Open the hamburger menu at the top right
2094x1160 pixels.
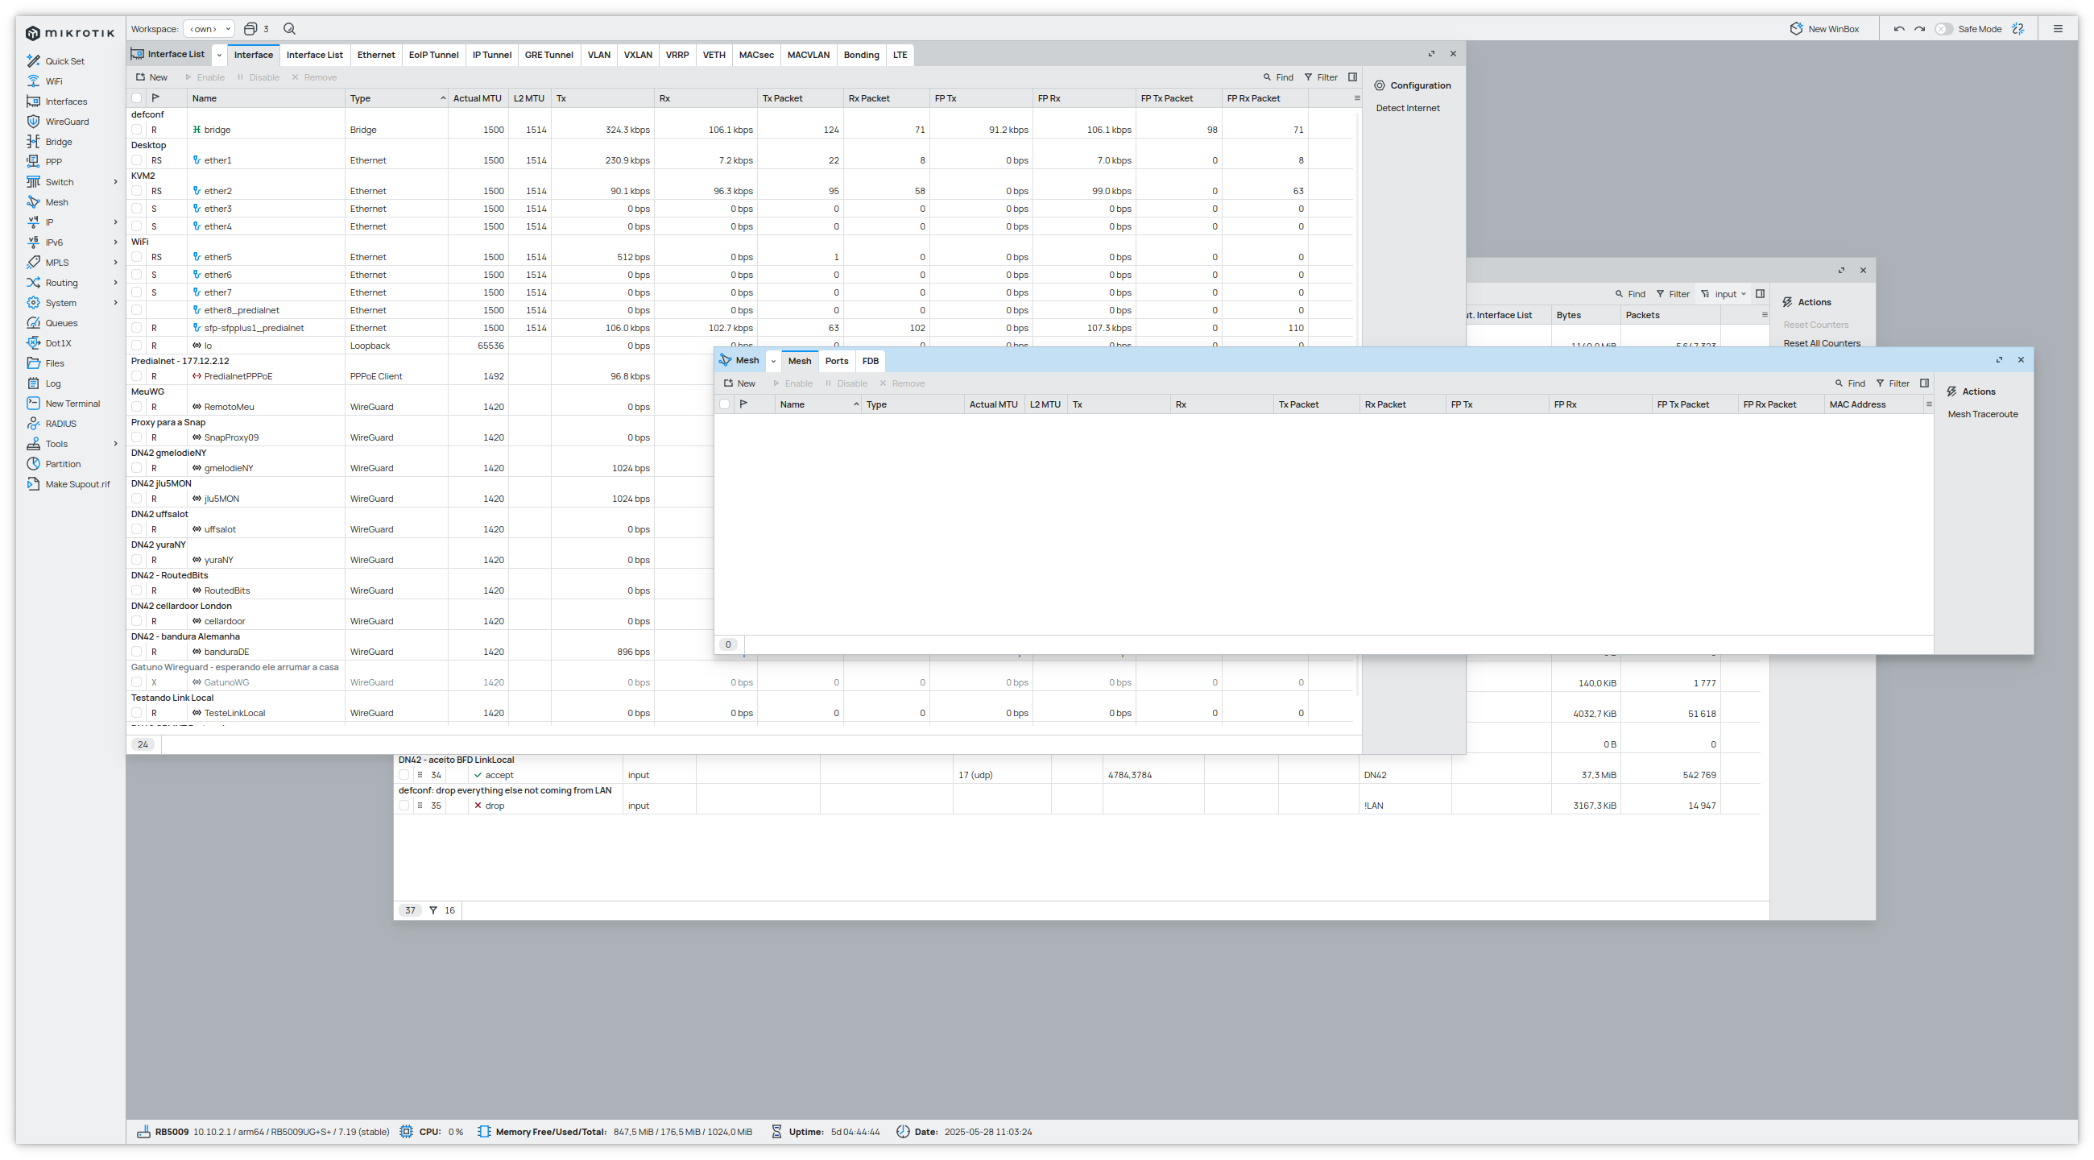click(x=2059, y=28)
